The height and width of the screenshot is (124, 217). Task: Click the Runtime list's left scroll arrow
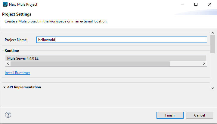click(8, 64)
